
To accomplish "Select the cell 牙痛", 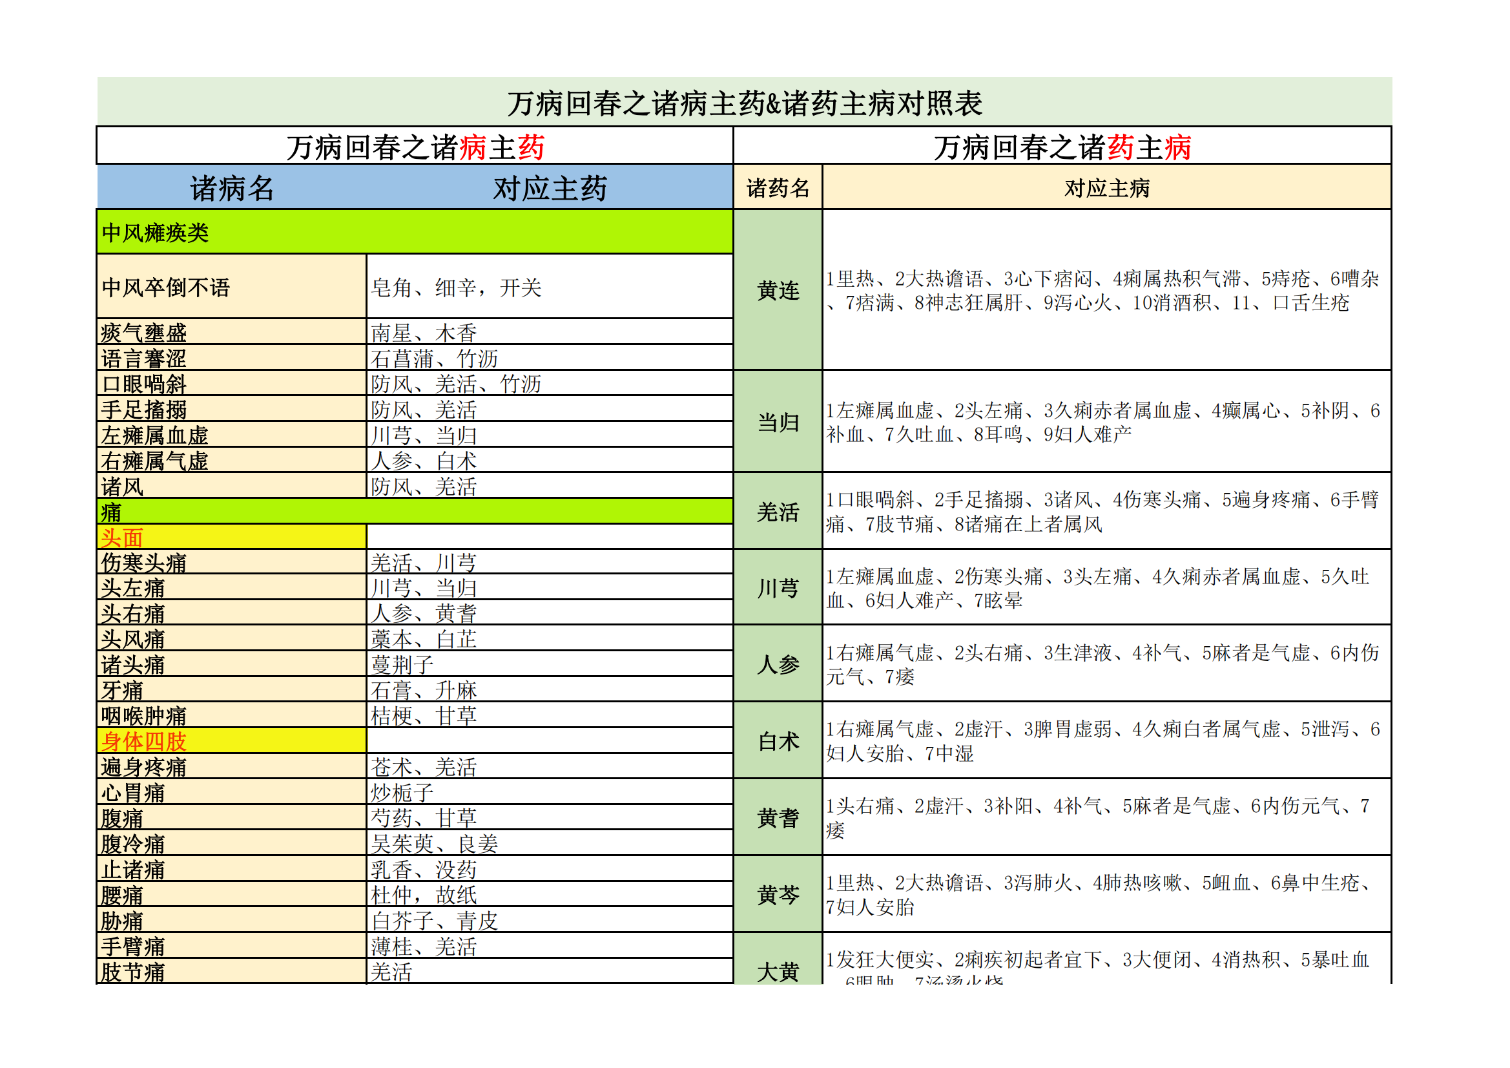I will 231,689.
